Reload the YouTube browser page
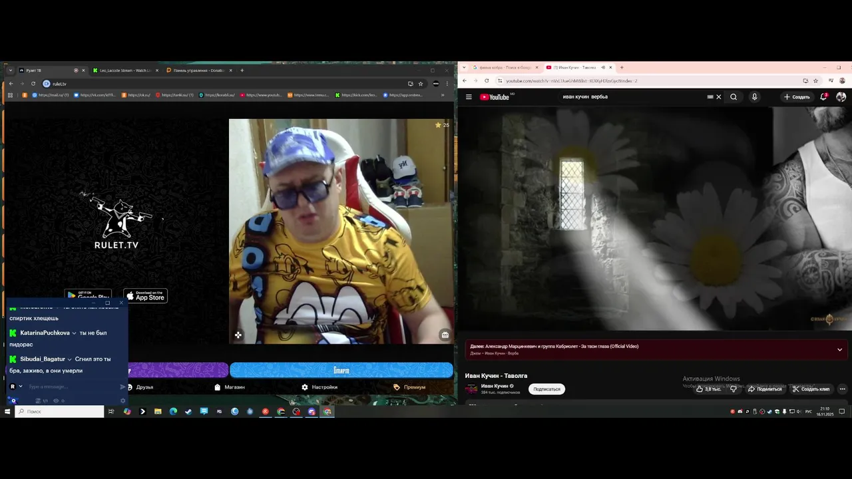This screenshot has width=852, height=479. 486,80
